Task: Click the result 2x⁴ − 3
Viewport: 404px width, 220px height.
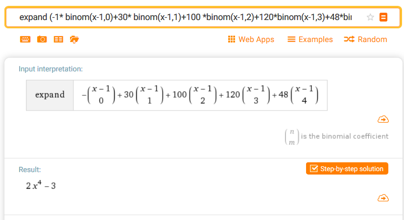Action: [41, 186]
